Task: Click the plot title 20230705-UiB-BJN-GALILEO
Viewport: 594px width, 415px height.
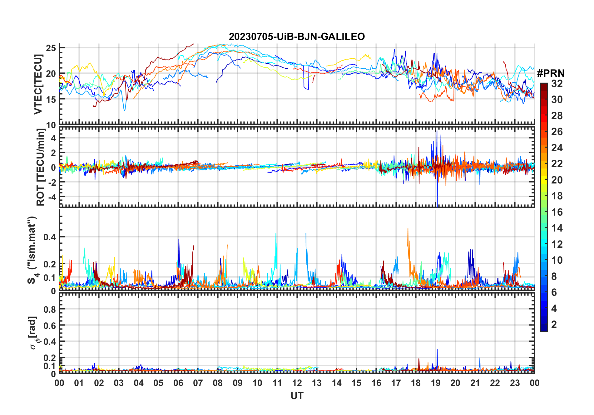Action: [x=297, y=37]
